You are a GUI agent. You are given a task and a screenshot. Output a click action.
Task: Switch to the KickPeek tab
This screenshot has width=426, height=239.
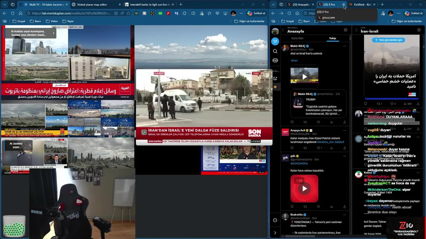[x=362, y=4]
